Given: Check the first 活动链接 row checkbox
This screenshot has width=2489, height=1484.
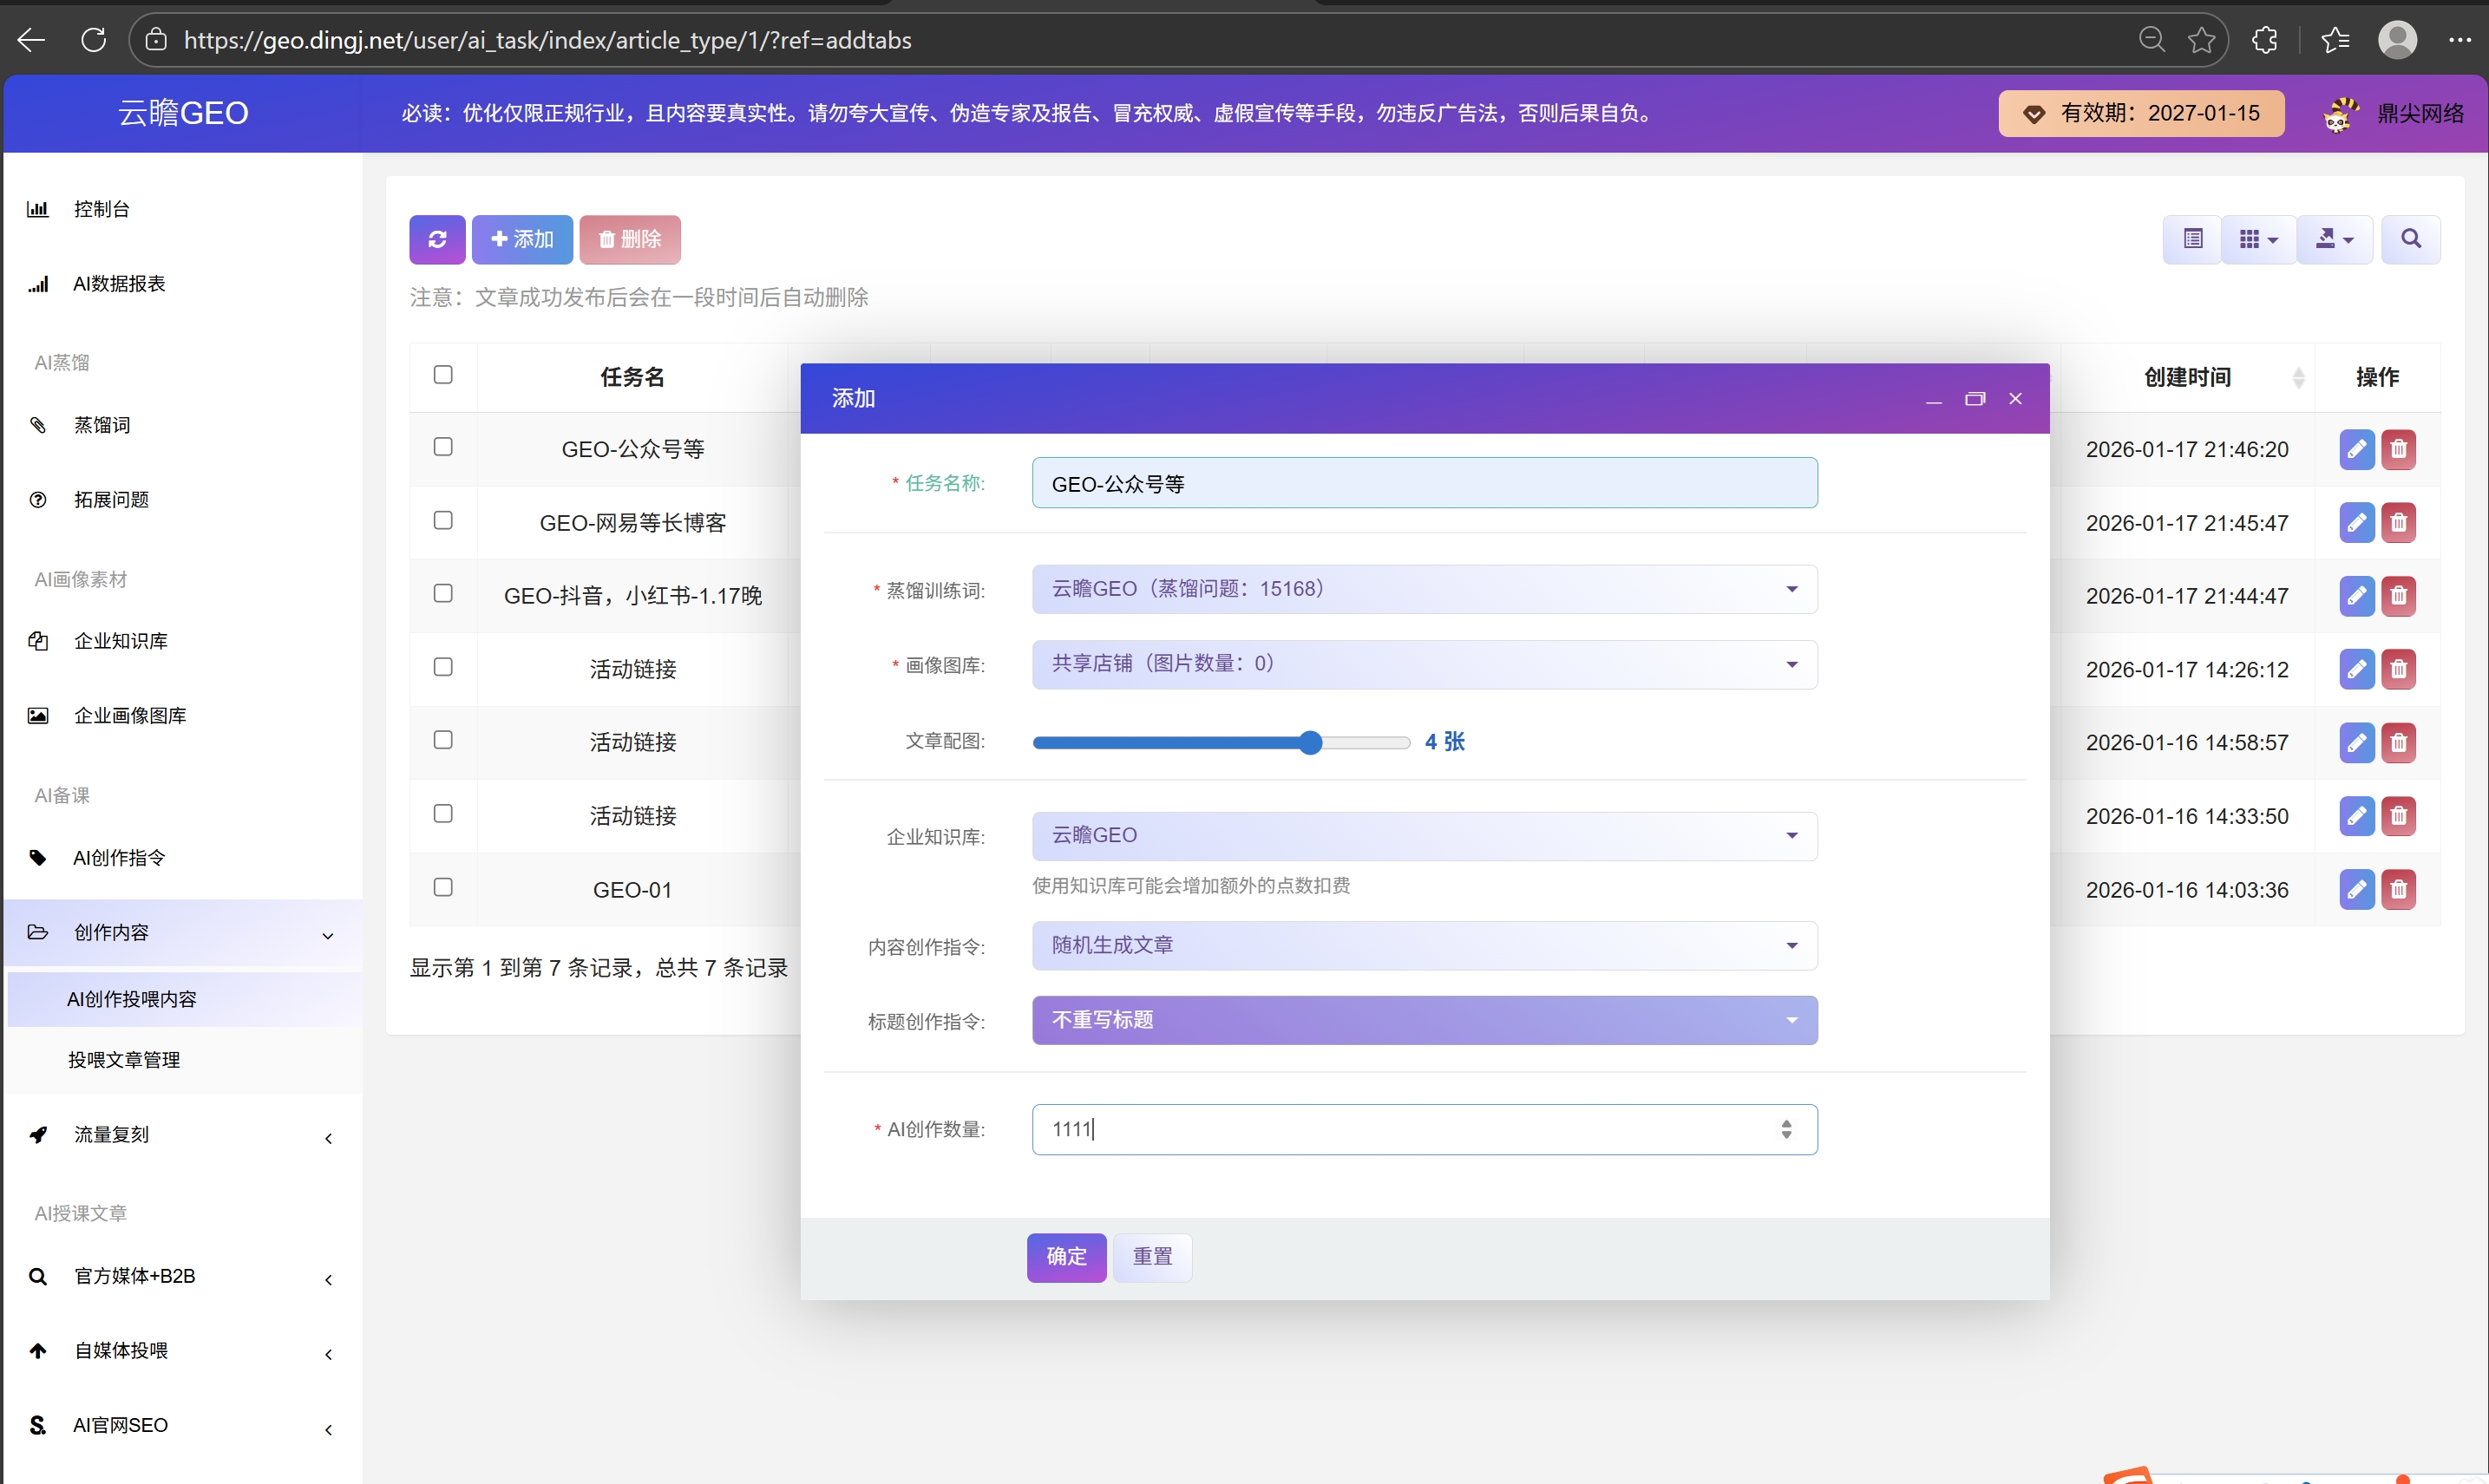Looking at the screenshot, I should pyautogui.click(x=443, y=667).
